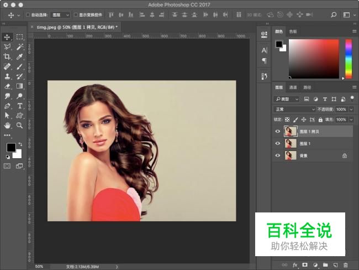Open the blend mode 正常 dropdown
The image size is (359, 270).
tap(294, 110)
